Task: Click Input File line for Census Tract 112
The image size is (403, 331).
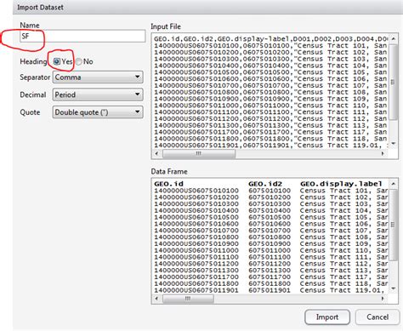Action: click(271, 118)
